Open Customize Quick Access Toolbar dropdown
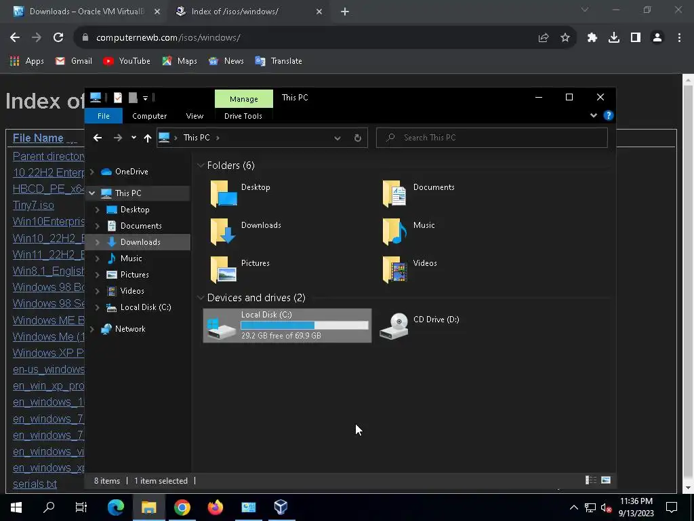The image size is (694, 521). pyautogui.click(x=145, y=98)
